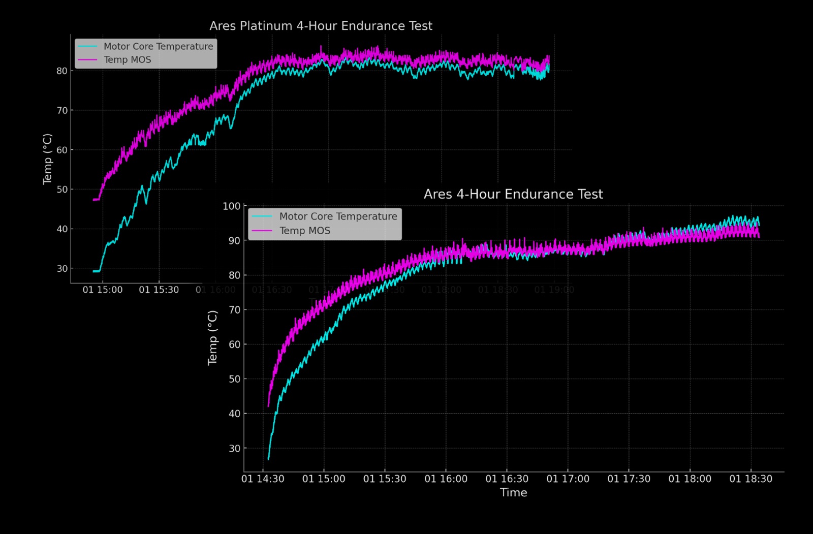This screenshot has height=534, width=813.
Task: Click magenta legend line in lower Ares chart
Action: click(x=262, y=231)
